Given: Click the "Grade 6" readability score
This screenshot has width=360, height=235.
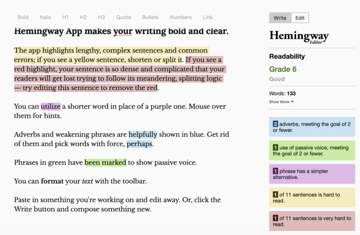Looking at the screenshot, I should coord(283,69).
